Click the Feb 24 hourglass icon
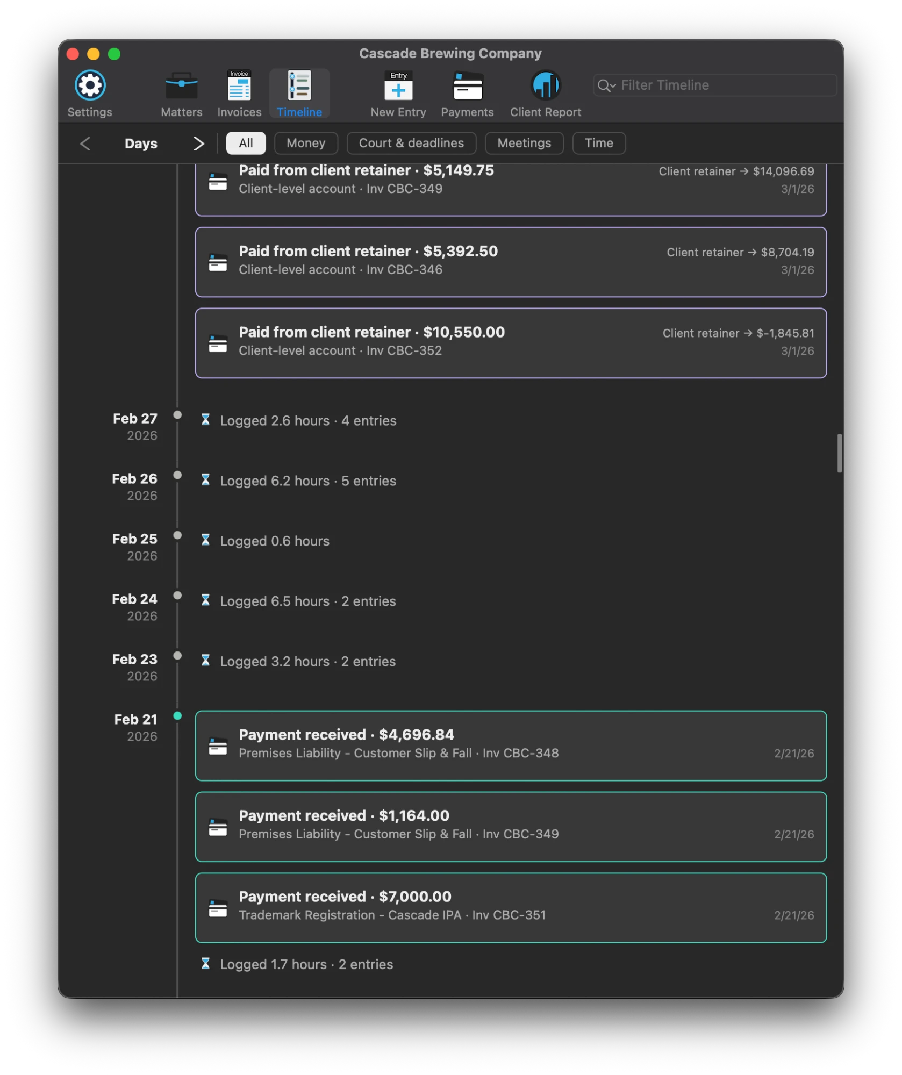 (205, 600)
